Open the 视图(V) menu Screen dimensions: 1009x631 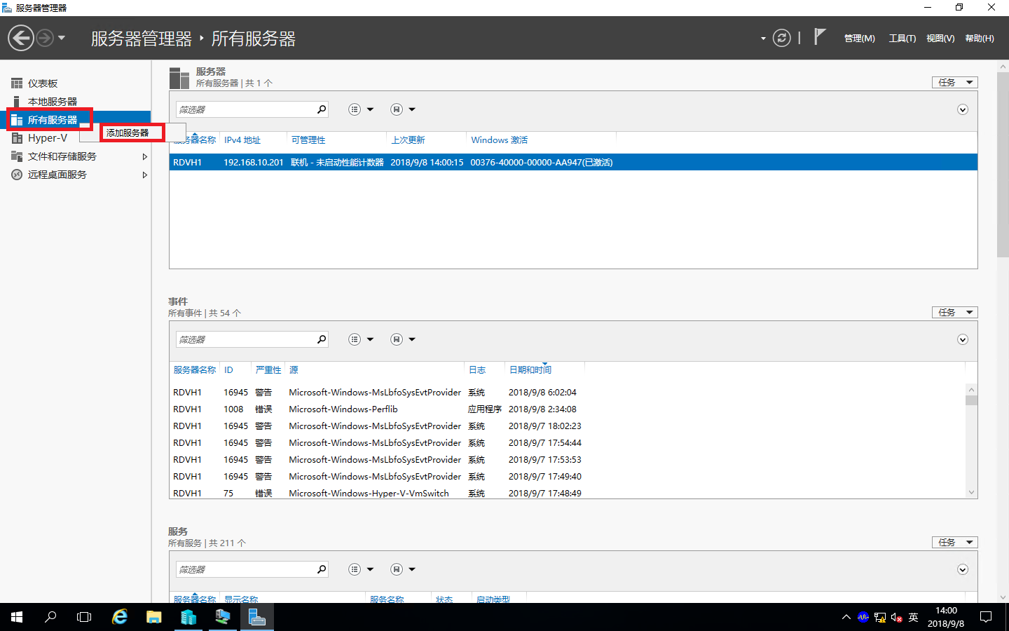(x=940, y=39)
